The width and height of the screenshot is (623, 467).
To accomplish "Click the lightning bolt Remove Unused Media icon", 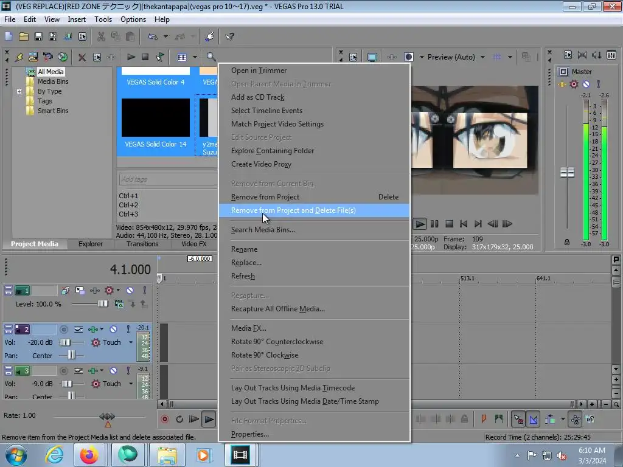I will click(x=19, y=57).
